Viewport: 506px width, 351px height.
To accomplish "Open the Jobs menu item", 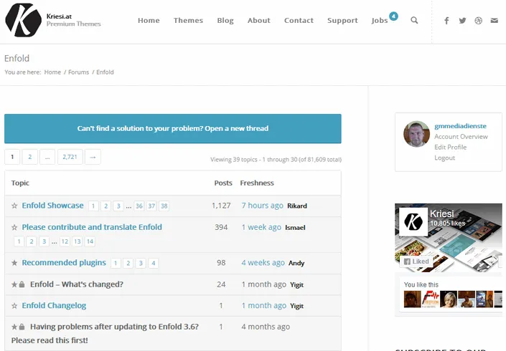I will [x=380, y=20].
